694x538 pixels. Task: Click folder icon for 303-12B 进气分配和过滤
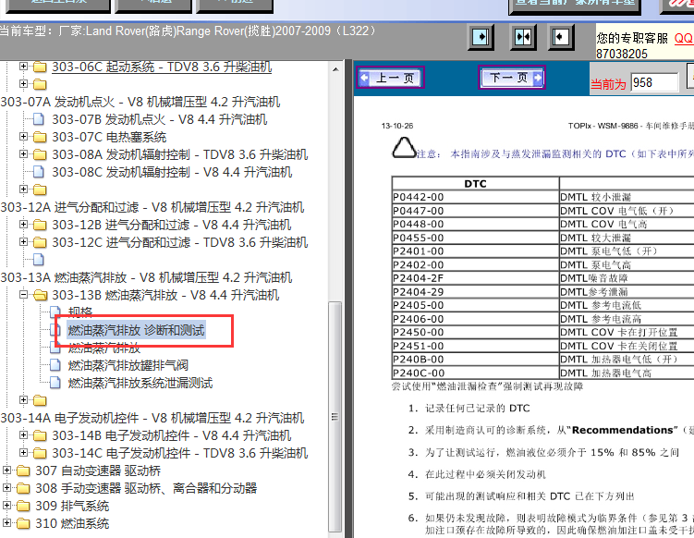(x=40, y=225)
